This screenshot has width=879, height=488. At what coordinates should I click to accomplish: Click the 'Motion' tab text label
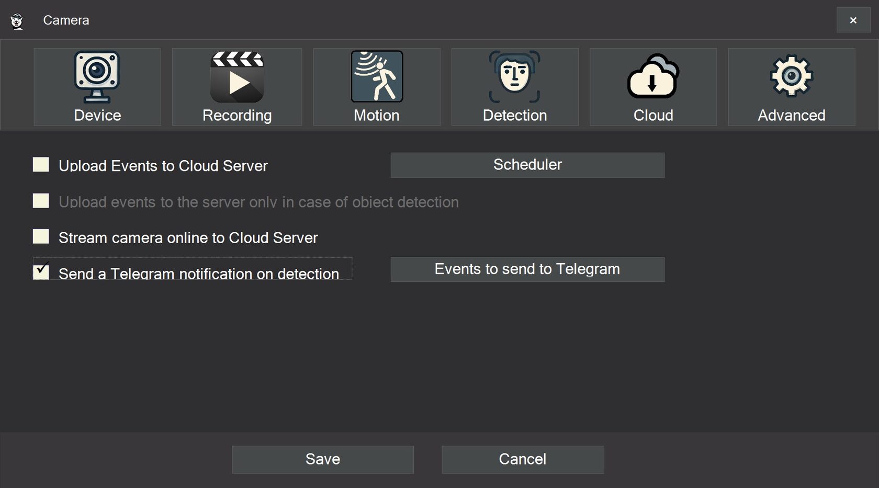coord(377,115)
